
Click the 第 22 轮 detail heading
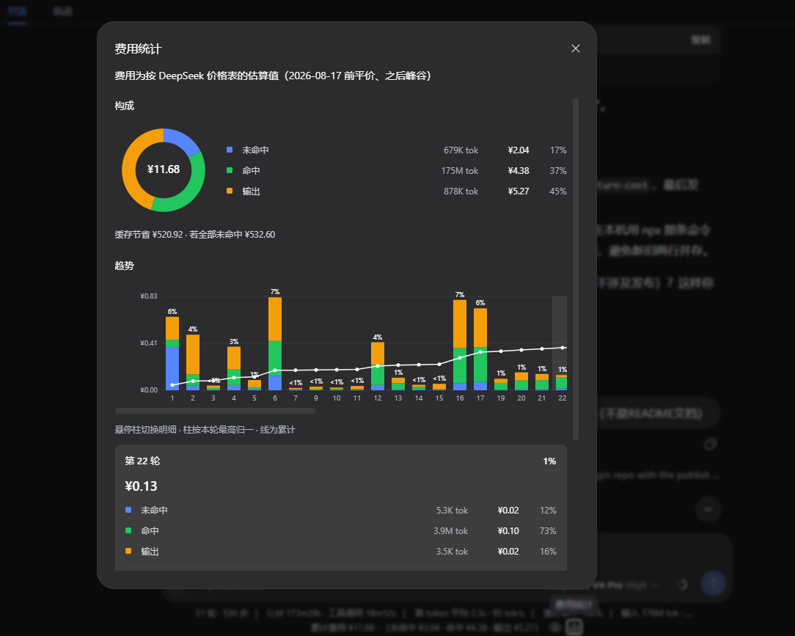click(x=142, y=461)
